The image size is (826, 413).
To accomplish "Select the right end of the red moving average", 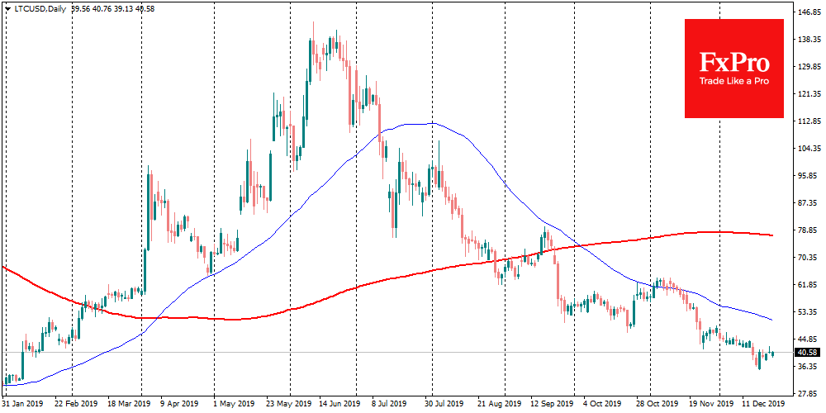I will [x=771, y=235].
